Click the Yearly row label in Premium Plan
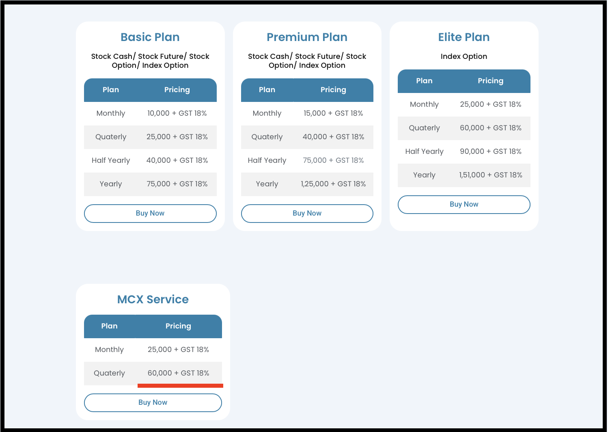Viewport: 608px width, 432px height. [x=267, y=184]
